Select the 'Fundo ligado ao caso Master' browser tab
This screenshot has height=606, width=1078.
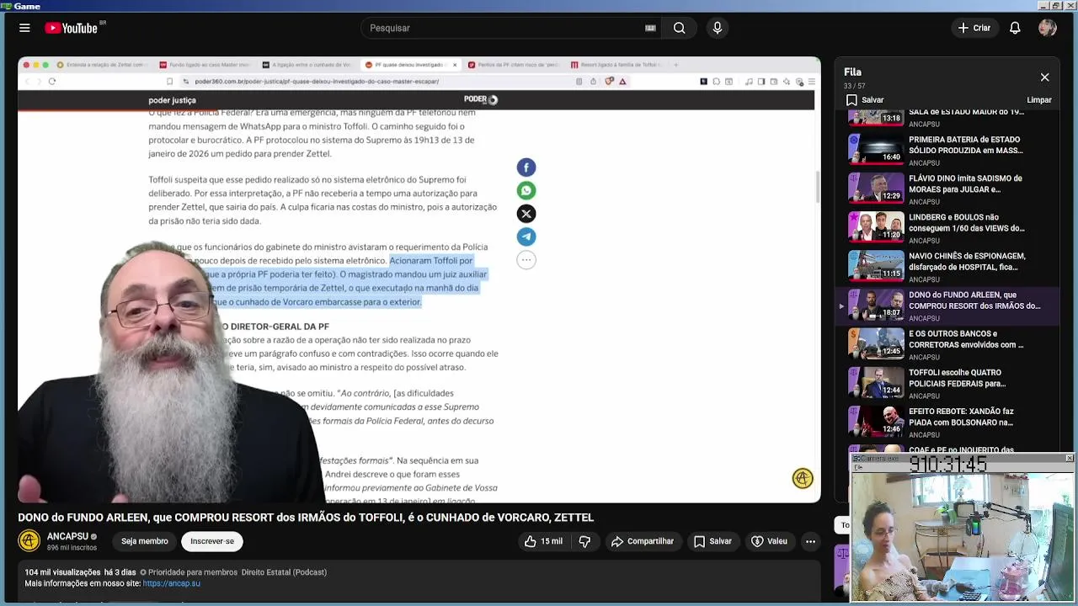205,65
